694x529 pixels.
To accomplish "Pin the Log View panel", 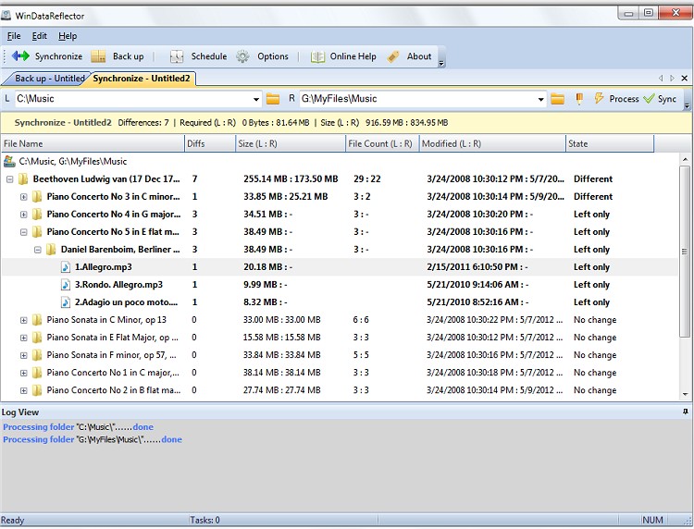I will click(685, 412).
